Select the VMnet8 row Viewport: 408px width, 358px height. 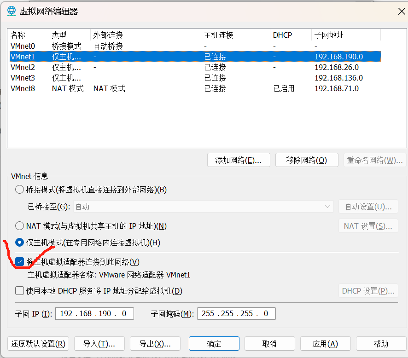coord(195,88)
